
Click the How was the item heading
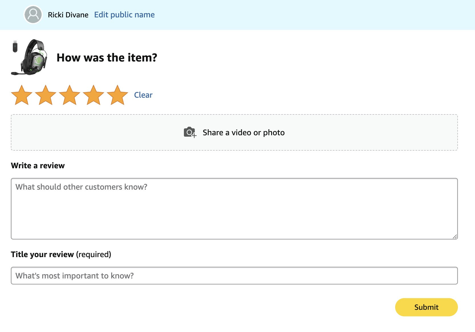[107, 58]
